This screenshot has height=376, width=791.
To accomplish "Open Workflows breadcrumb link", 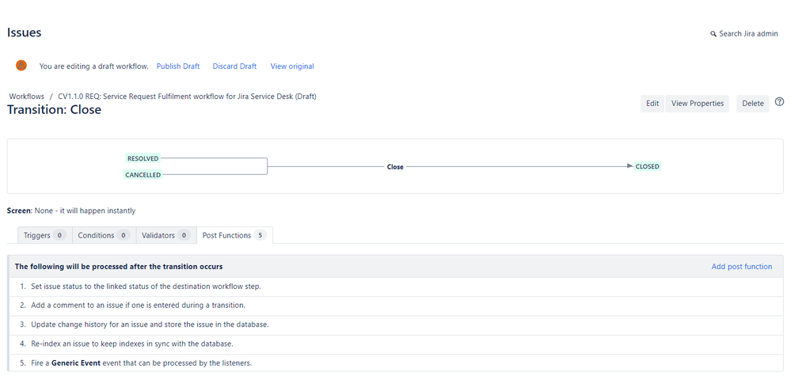I will coord(27,96).
